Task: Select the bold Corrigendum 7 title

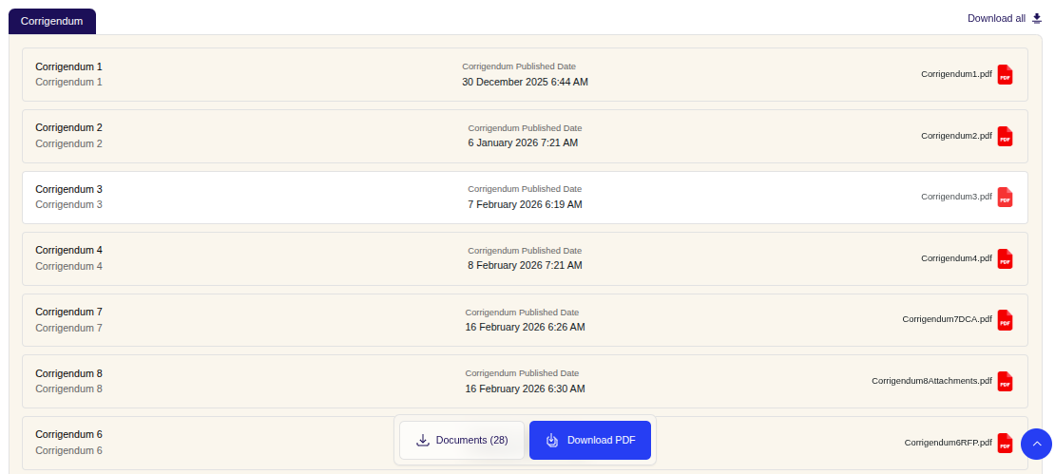Action: (x=68, y=312)
